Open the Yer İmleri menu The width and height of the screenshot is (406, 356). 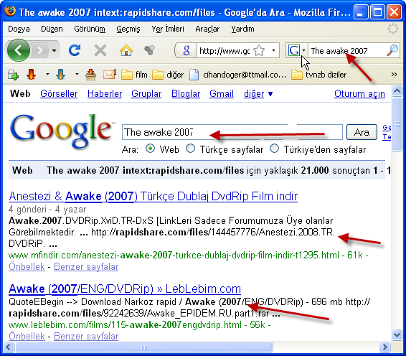[x=168, y=29]
